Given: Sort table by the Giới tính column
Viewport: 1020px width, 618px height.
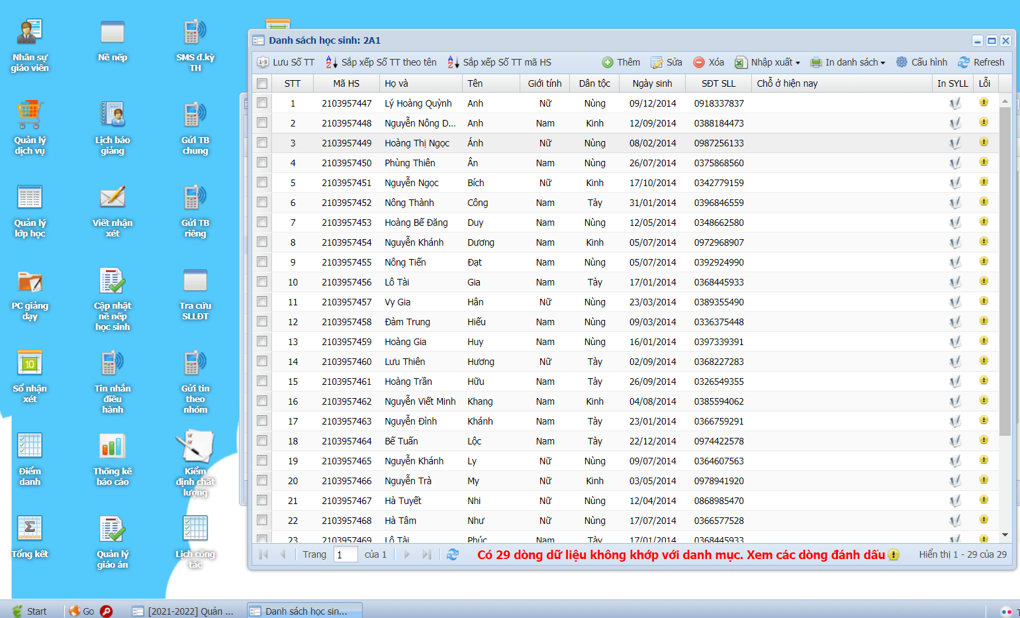Looking at the screenshot, I should pyautogui.click(x=545, y=83).
